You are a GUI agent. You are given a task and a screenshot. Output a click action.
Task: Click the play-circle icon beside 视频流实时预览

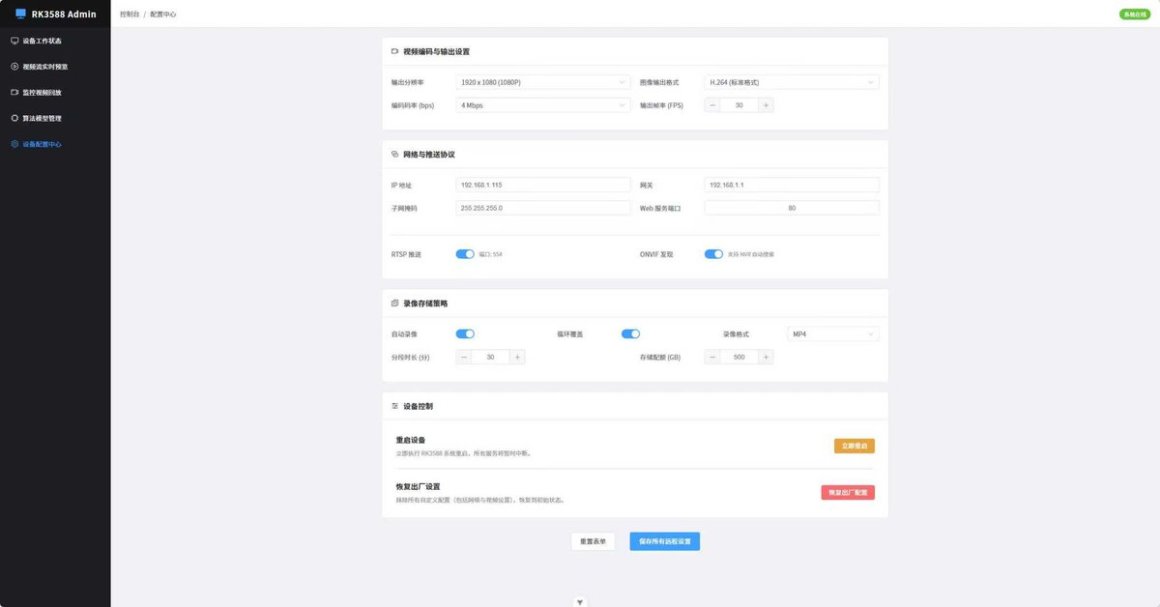point(14,67)
